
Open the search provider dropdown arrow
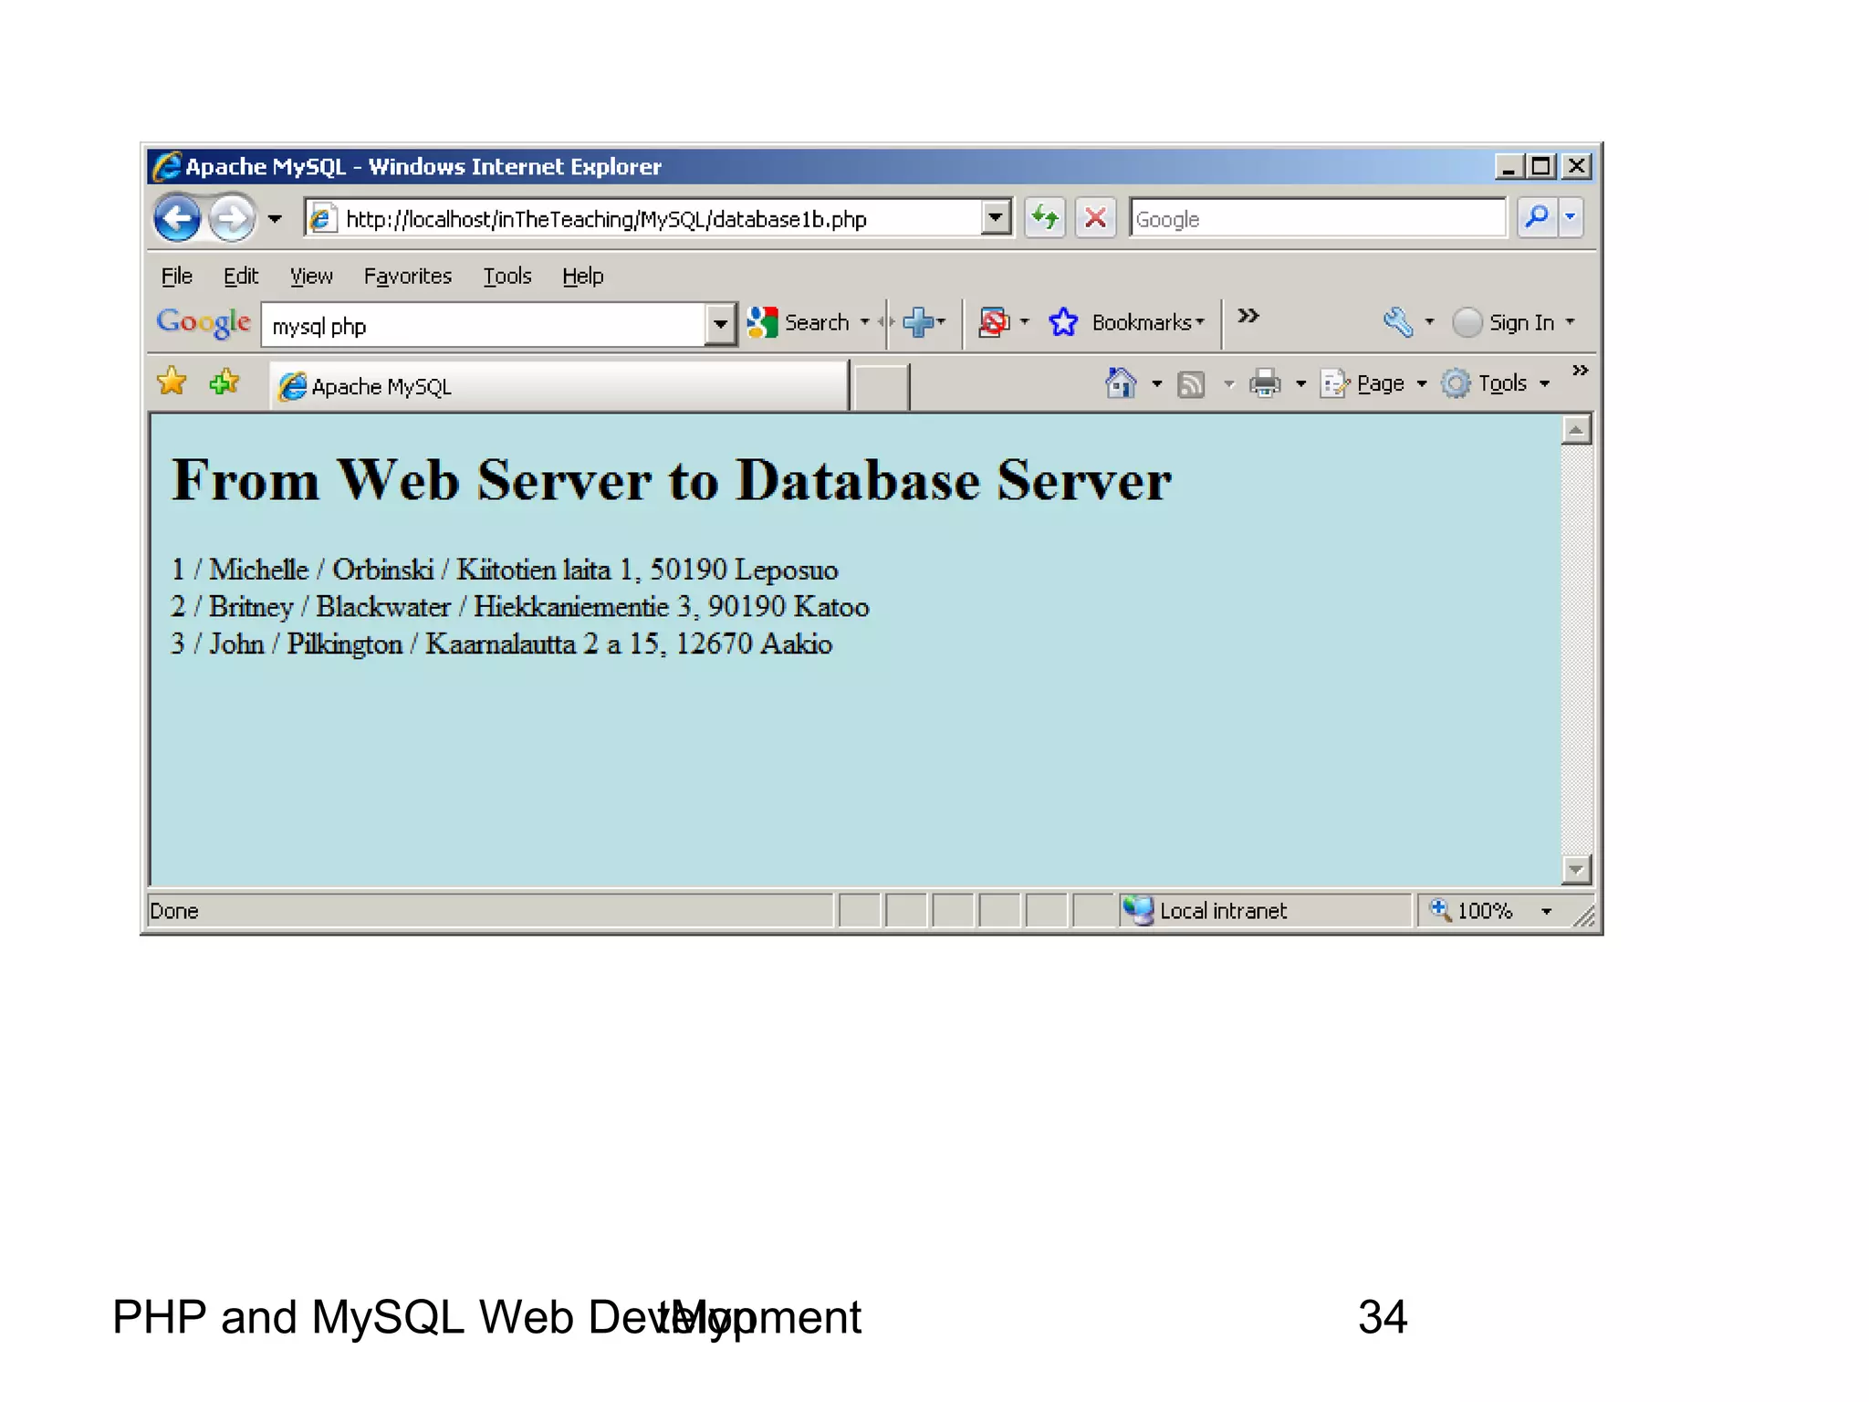tap(1570, 217)
